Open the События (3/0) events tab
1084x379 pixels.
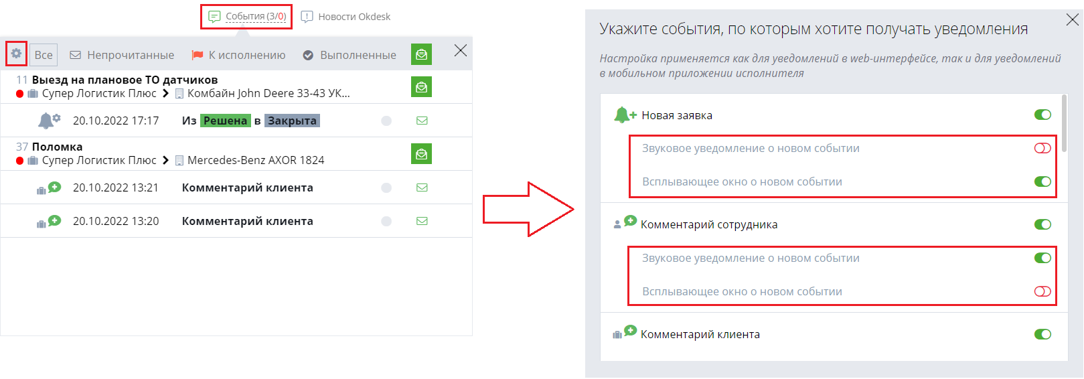click(x=247, y=16)
